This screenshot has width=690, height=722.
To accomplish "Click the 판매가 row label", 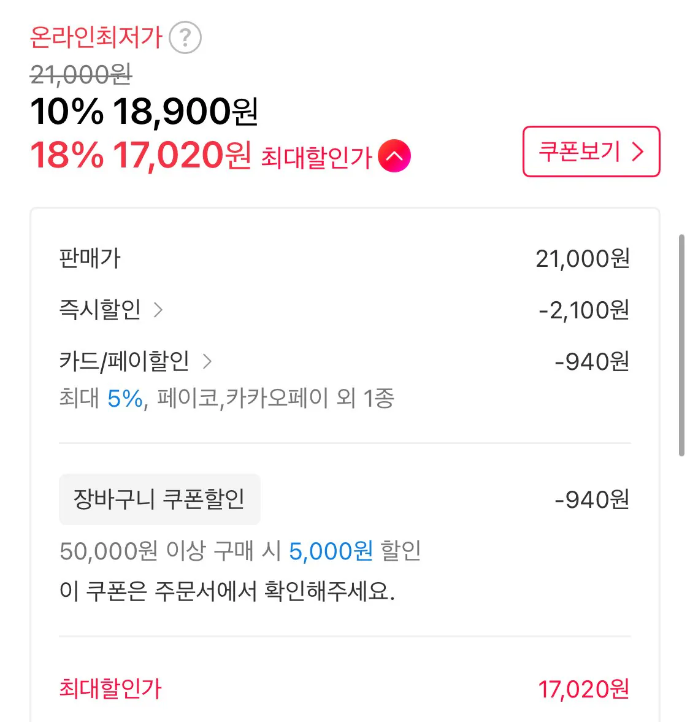I will pos(90,258).
